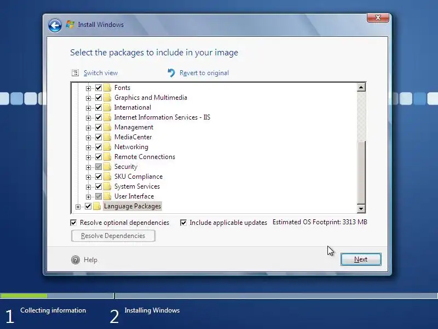Toggle the grayed Security checkbox
438x329 pixels.
coord(99,167)
